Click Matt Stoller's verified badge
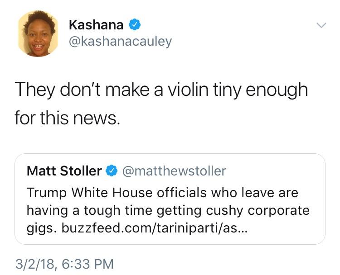The height and width of the screenshot is (275, 340). [x=111, y=171]
